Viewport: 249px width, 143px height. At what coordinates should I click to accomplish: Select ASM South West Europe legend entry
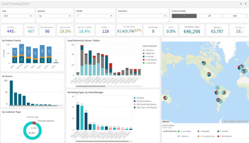(145, 104)
